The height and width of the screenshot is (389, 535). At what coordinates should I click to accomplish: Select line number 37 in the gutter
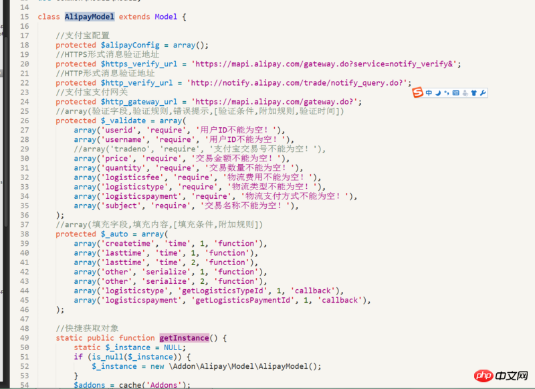click(x=24, y=224)
